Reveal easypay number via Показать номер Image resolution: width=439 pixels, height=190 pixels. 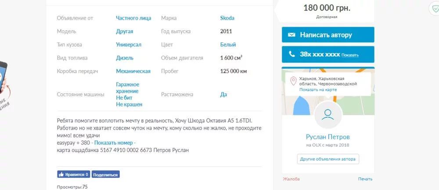115,143
